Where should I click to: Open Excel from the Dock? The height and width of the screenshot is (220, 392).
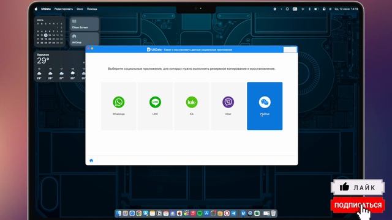[x=257, y=213]
